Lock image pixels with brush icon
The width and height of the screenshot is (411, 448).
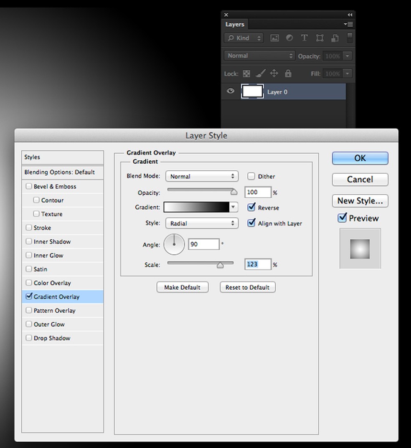tap(260, 74)
